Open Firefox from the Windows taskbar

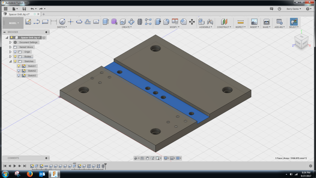(30, 174)
